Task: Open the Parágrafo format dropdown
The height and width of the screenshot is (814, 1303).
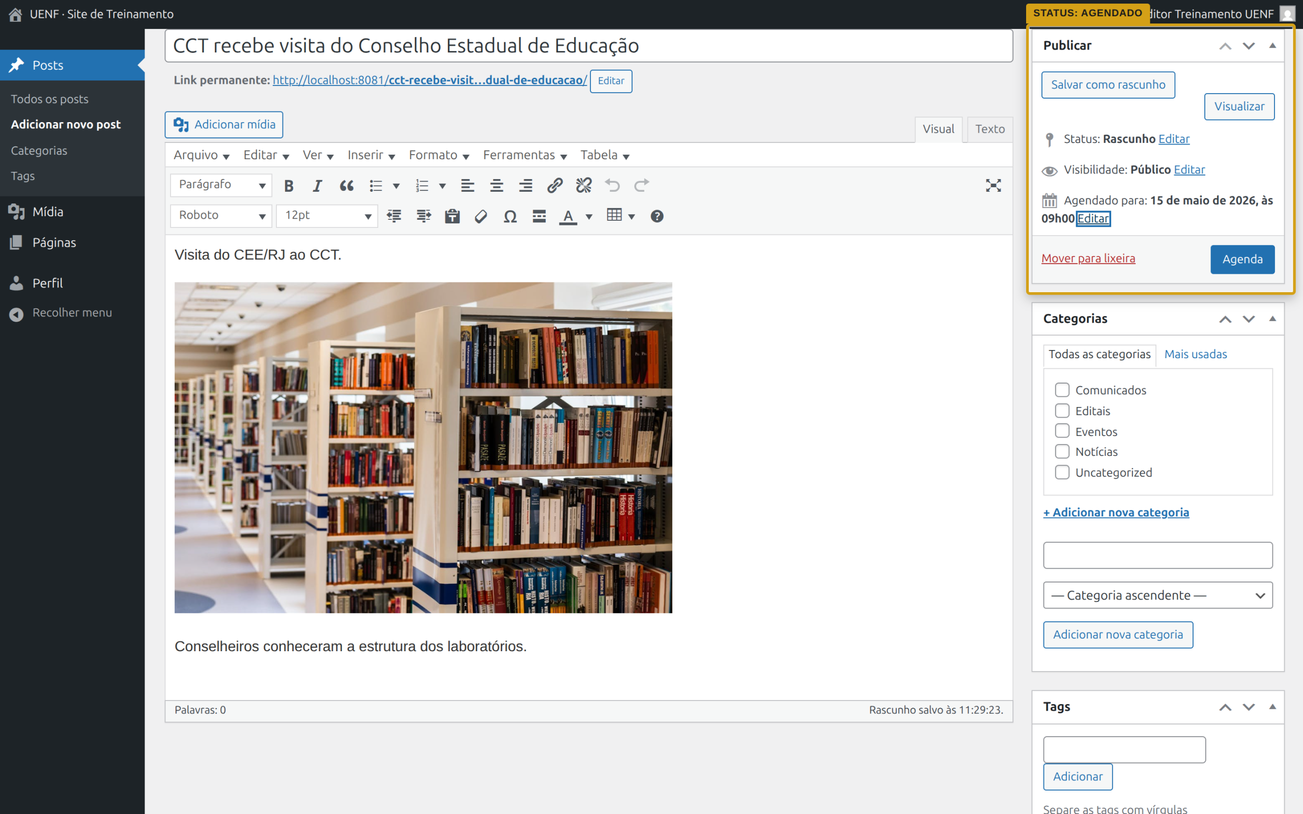Action: 221,186
